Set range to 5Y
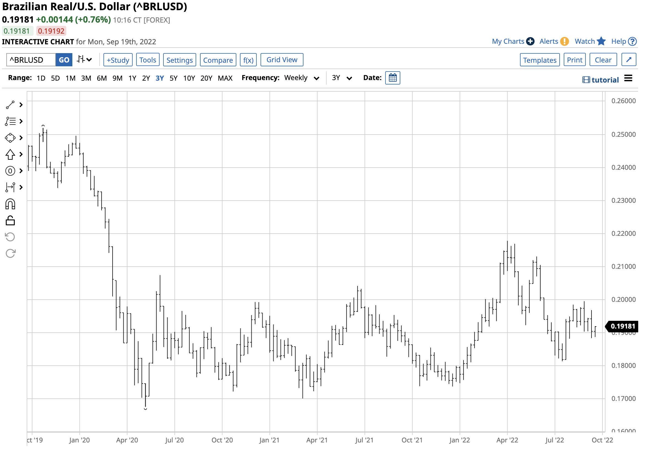 [x=174, y=78]
